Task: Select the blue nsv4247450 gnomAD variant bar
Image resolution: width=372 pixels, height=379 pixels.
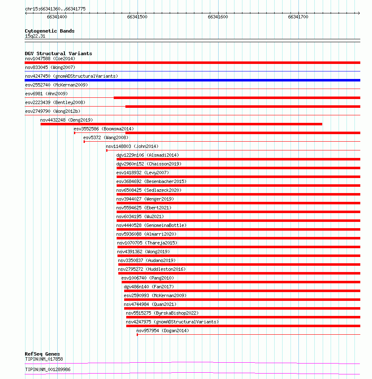Action: point(192,80)
